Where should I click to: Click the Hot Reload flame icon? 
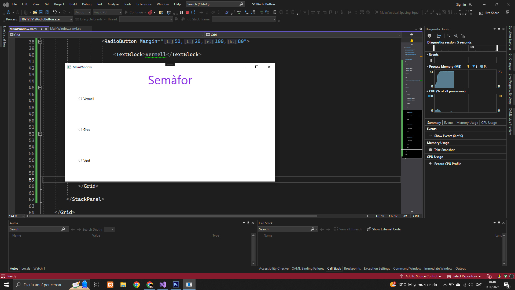(x=150, y=12)
